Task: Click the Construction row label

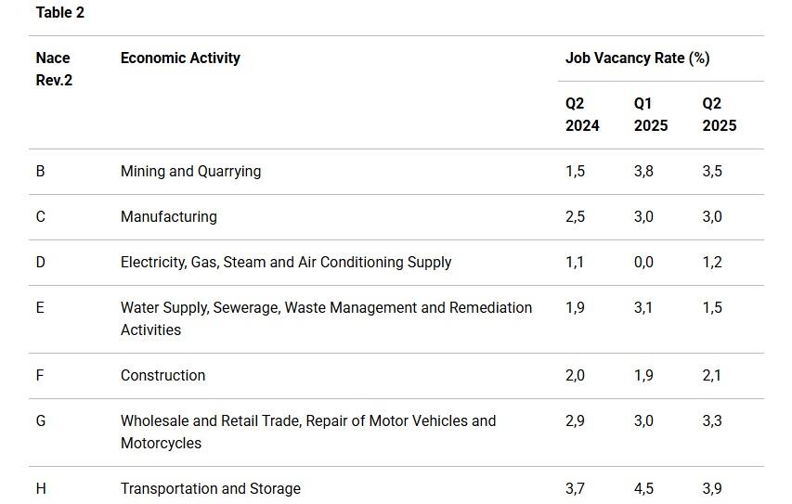Action: [x=162, y=375]
